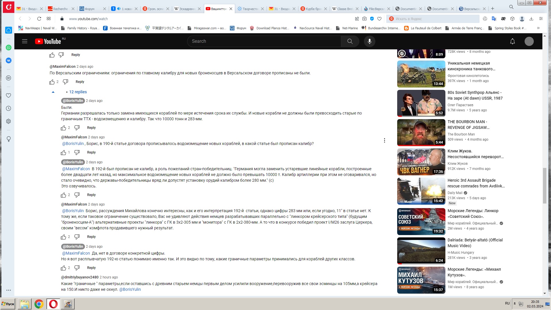The width and height of the screenshot is (551, 310).
Task: Like MaximFalcon's reply about Mikhailov's reasoning
Action: [x=63, y=237]
